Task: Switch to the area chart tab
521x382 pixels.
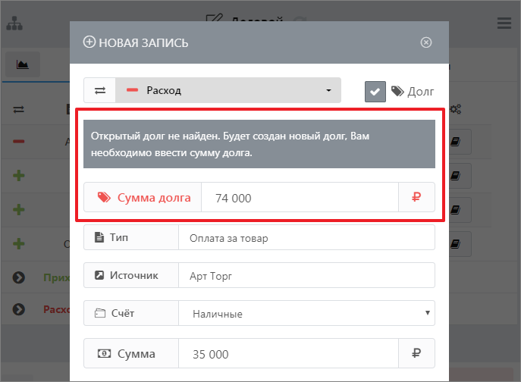Action: coord(23,64)
